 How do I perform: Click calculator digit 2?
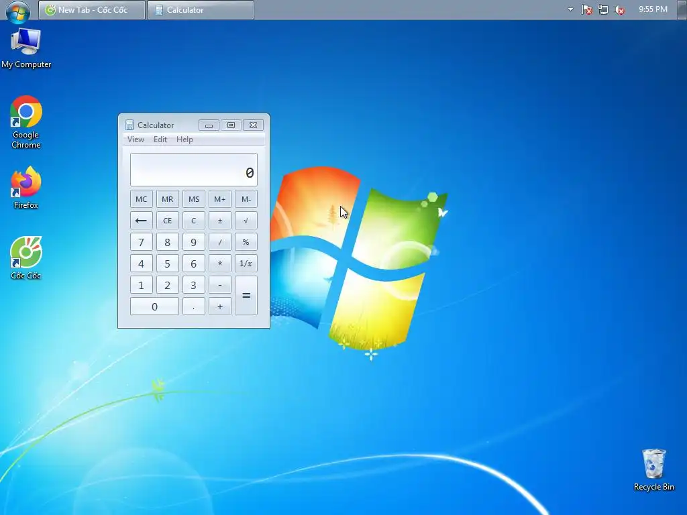tap(167, 284)
